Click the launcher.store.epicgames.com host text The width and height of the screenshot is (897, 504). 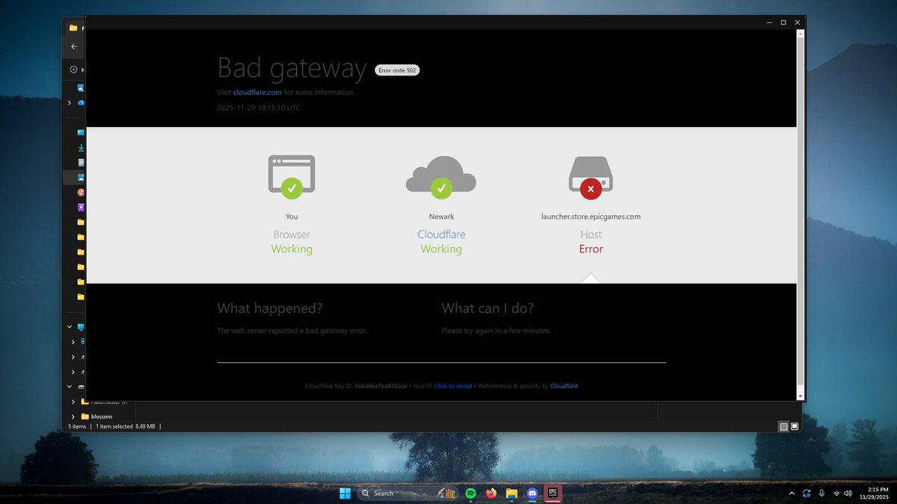click(x=591, y=217)
